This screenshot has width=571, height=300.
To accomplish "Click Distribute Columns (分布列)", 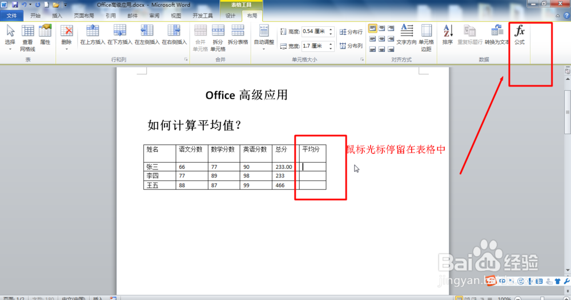I will (351, 46).
